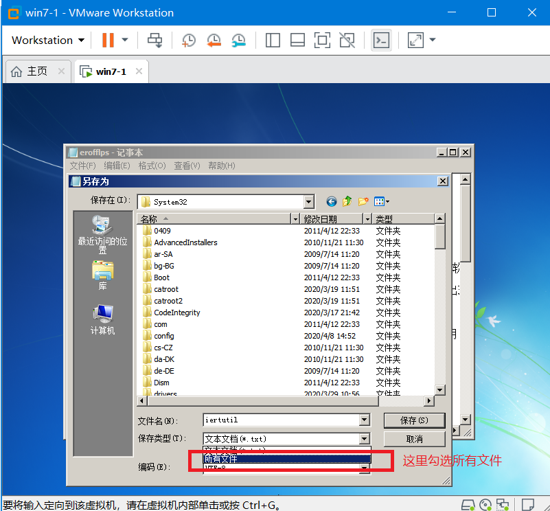Expand the 保存在 System32 location dropdown
The image size is (550, 511).
[309, 202]
